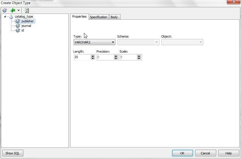The height and width of the screenshot is (159, 241).
Task: Close the Create Object Type dialog
Action: [233, 2]
